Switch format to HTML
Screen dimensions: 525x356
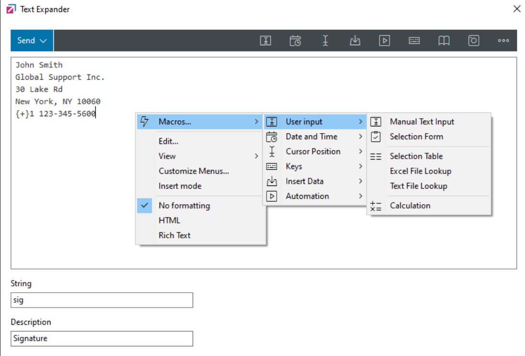(170, 221)
